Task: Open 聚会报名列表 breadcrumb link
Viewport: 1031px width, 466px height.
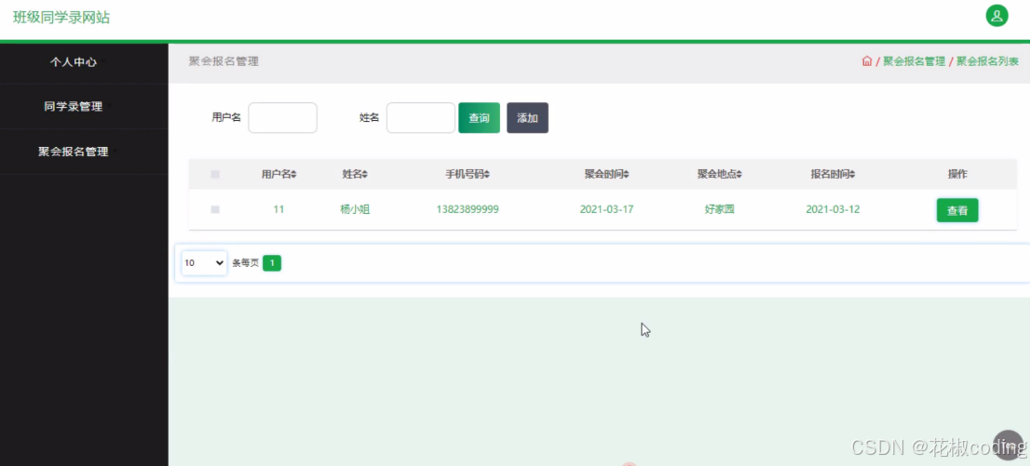Action: click(987, 61)
